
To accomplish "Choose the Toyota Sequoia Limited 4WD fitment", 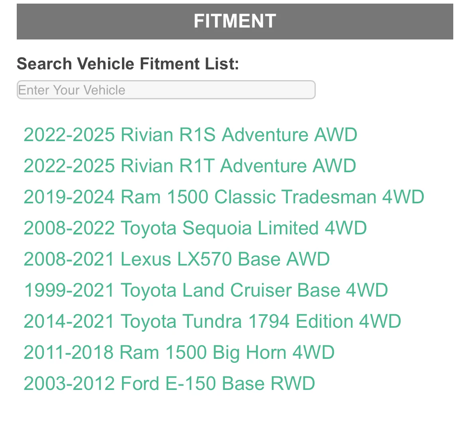I will [195, 228].
